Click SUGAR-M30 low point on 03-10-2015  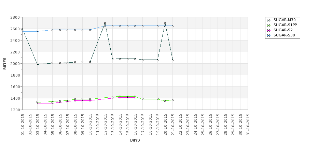click(37, 64)
